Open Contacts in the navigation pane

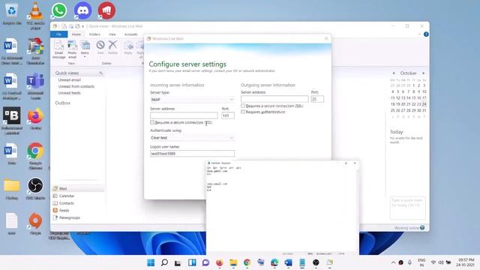pos(66,203)
